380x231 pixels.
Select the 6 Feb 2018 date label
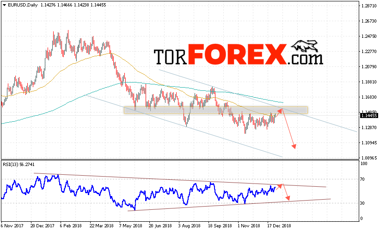(71, 226)
